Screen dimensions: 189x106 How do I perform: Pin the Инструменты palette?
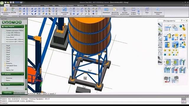182,21
